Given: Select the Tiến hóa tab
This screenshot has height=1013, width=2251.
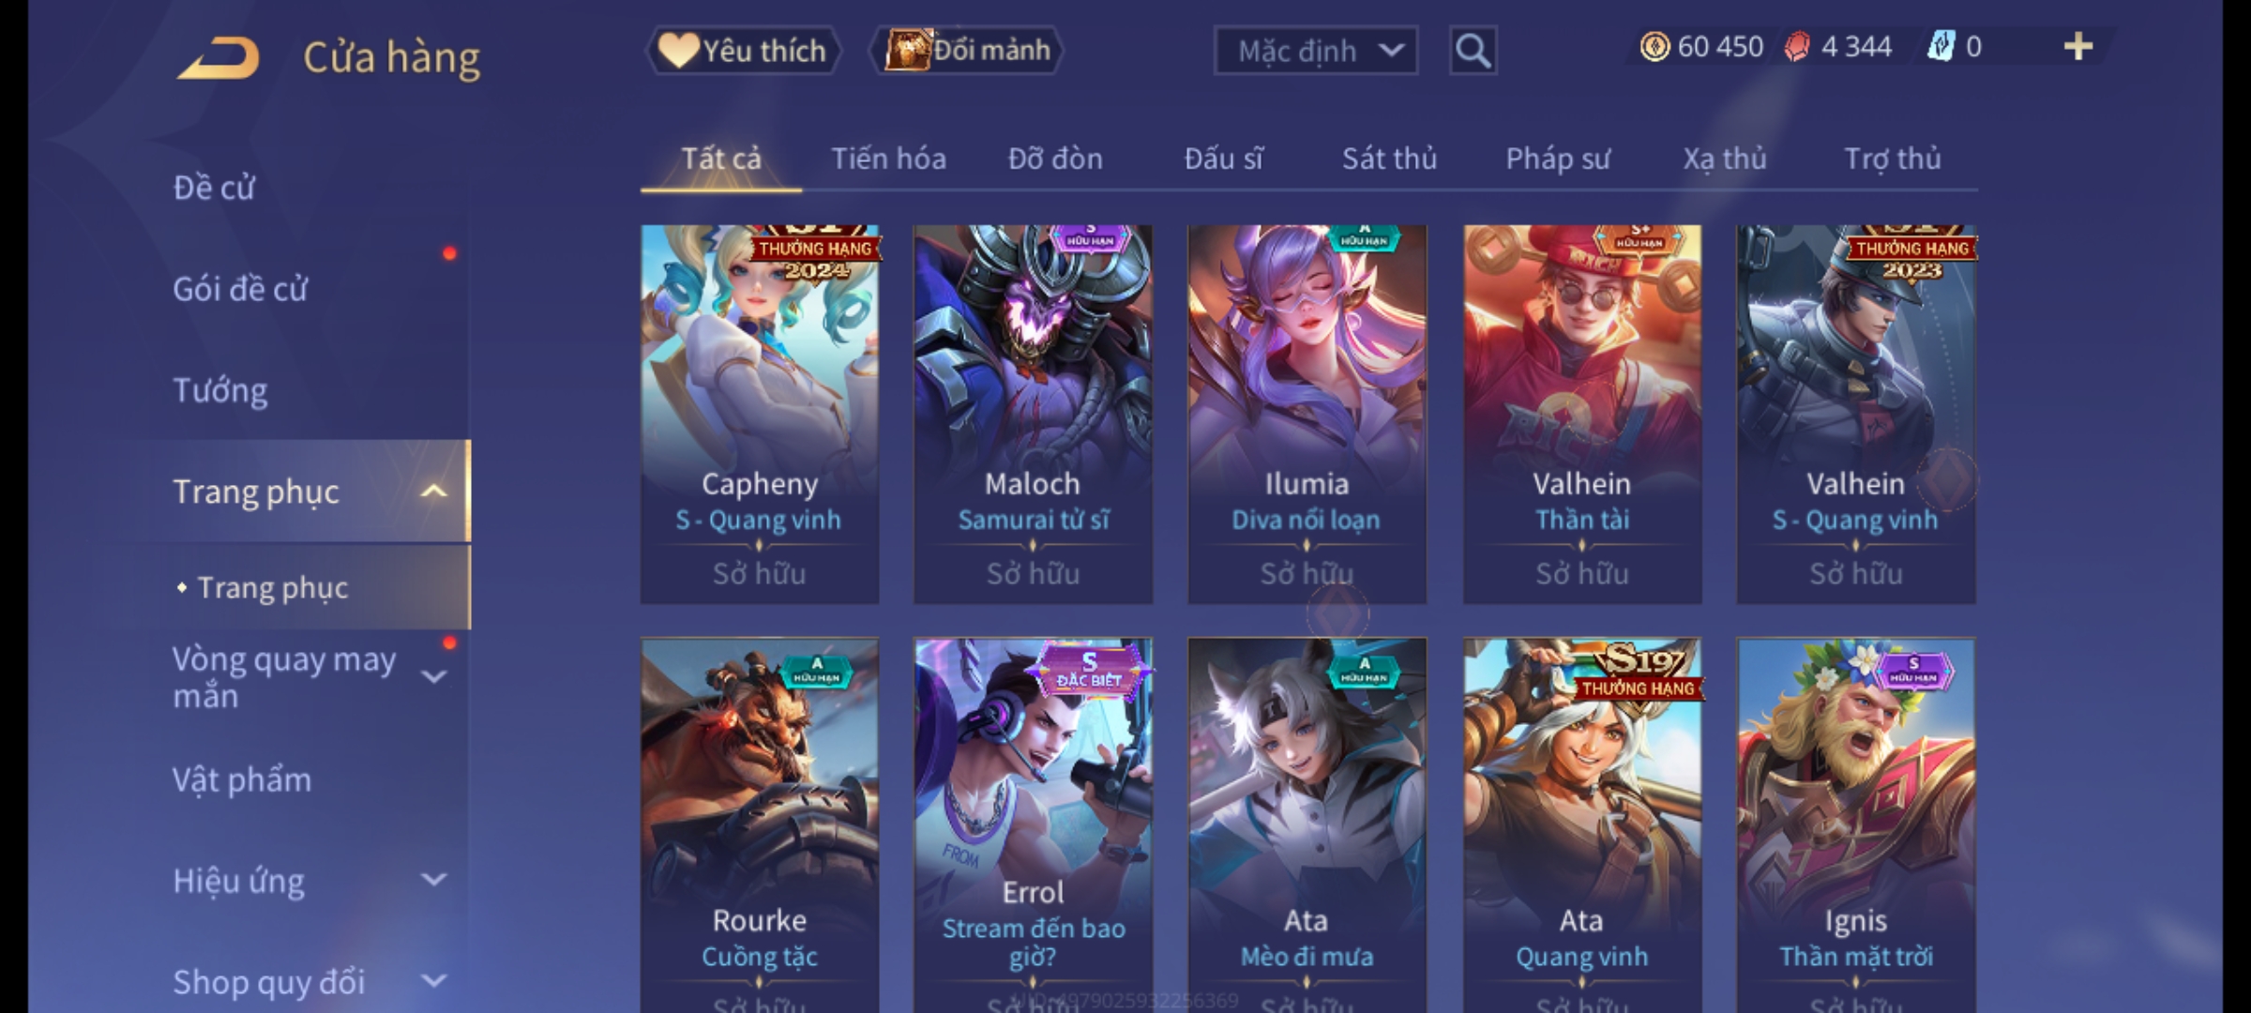Looking at the screenshot, I should tap(888, 159).
